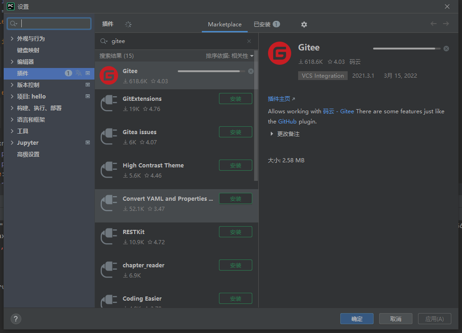Switch to the Marketplace tab
Viewport: 462px width, 333px height.
(x=225, y=25)
